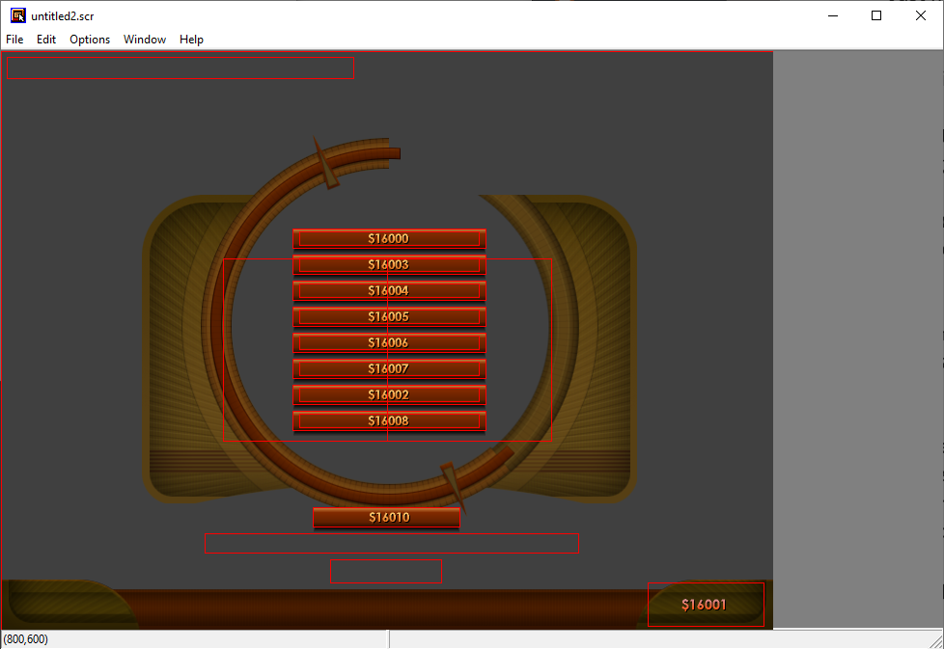Select the $16003 button
Image resolution: width=944 pixels, height=649 pixels.
pos(389,264)
